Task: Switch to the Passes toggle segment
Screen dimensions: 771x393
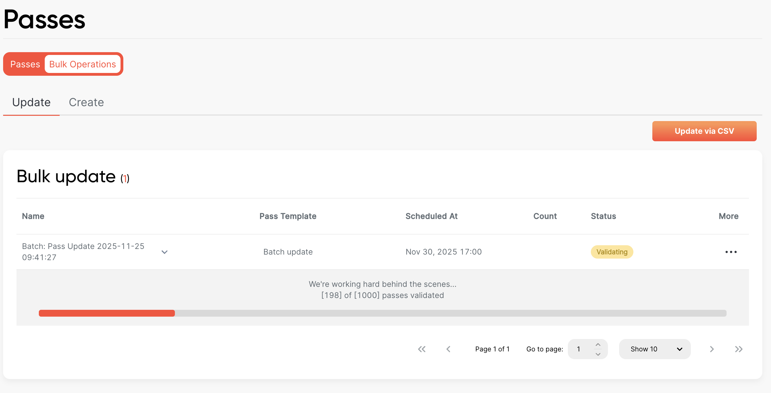Action: click(25, 64)
